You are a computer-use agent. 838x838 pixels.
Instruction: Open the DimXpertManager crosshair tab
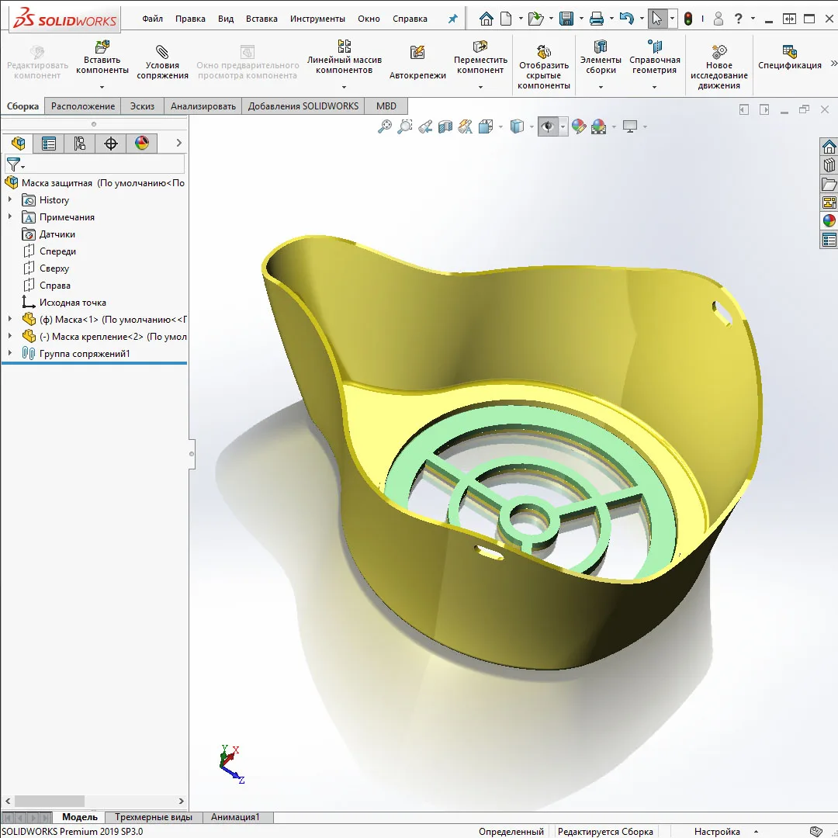(x=110, y=143)
